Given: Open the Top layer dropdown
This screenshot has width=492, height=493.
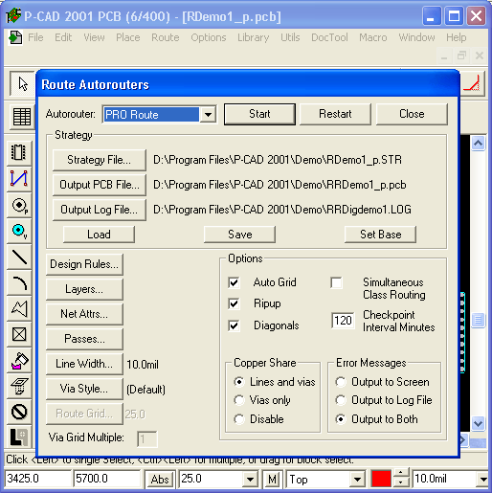Looking at the screenshot, I should pos(357,479).
